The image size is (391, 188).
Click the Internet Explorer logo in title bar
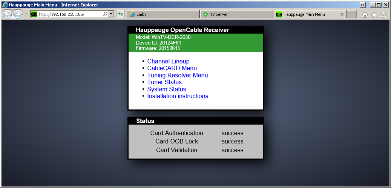coord(5,5)
